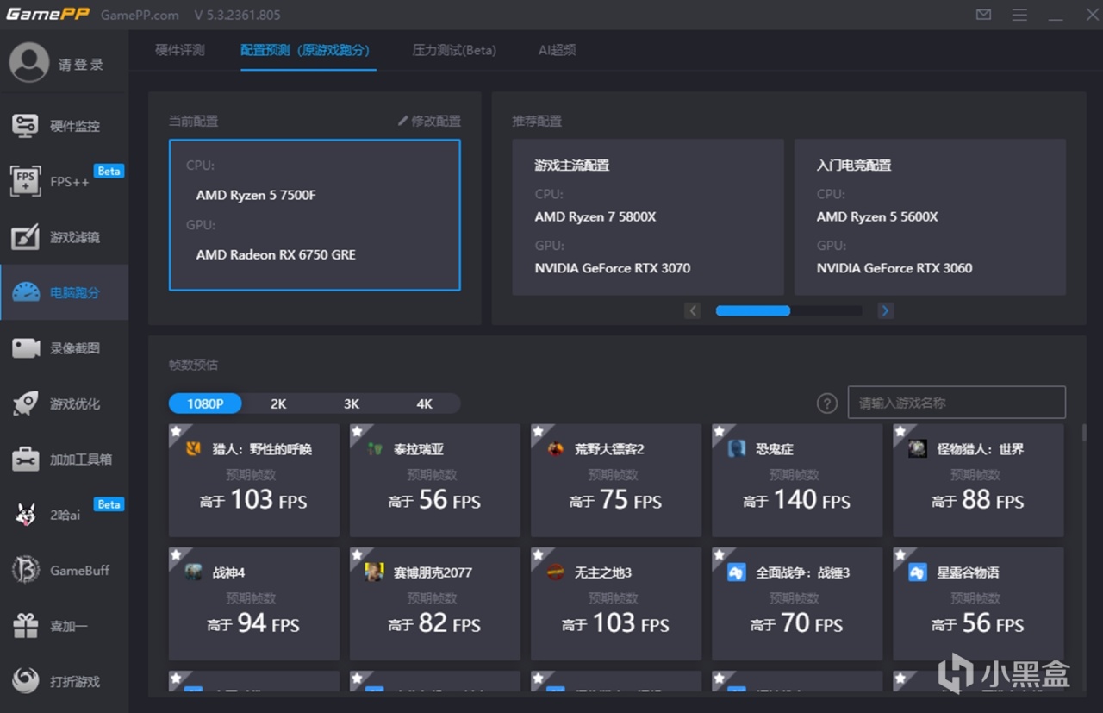This screenshot has width=1103, height=713.
Task: Toggle favorite star on 恐鬼症 card
Action: pyautogui.click(x=719, y=431)
